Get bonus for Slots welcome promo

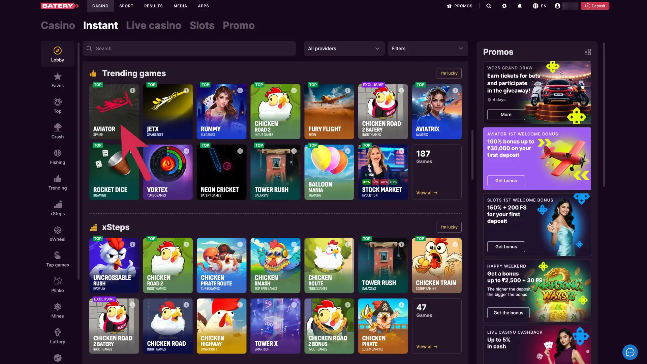tap(506, 247)
